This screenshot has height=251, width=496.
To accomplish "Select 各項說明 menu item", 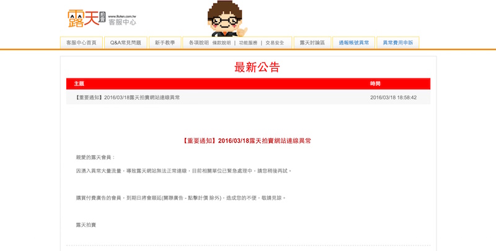I will click(x=198, y=43).
